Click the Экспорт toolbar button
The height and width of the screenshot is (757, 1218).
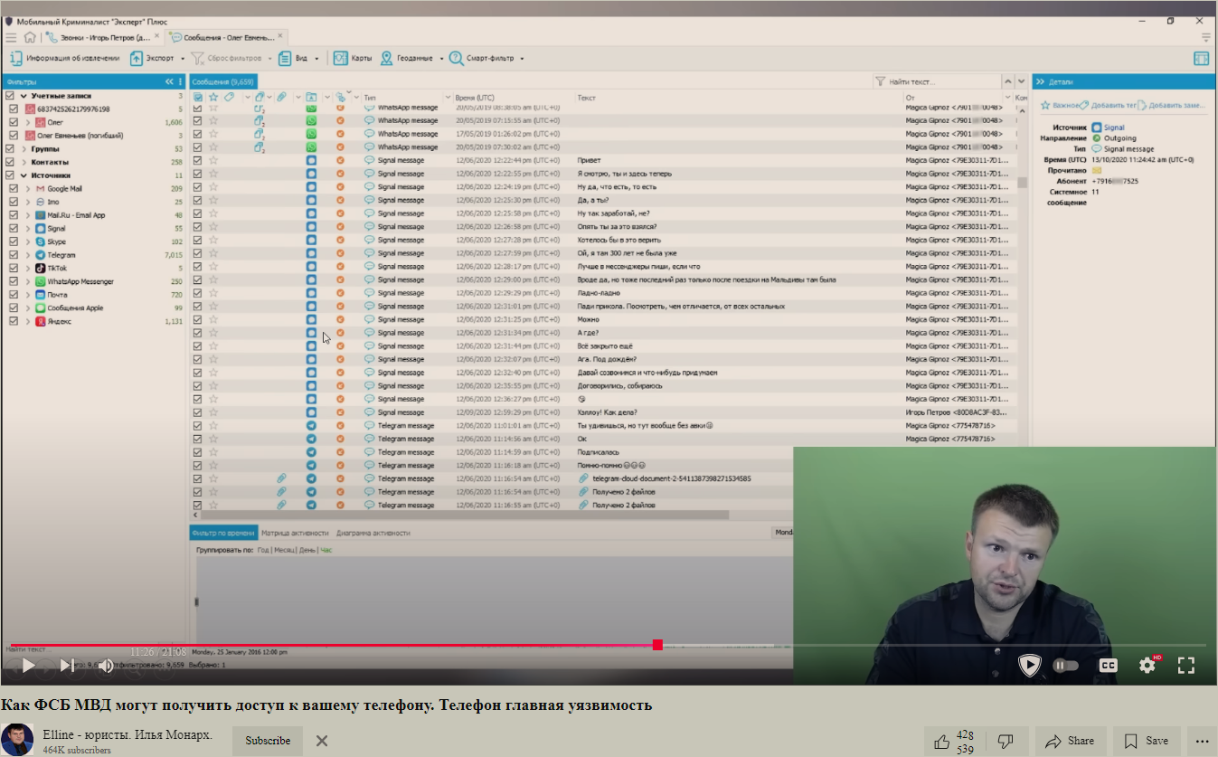152,58
